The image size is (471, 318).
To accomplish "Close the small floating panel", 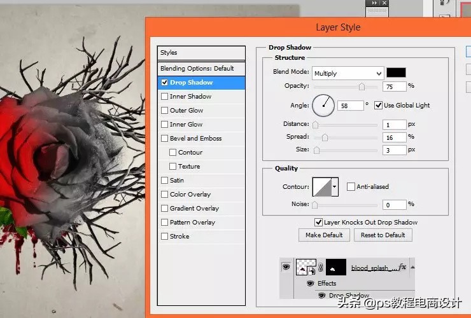I will tap(384, 3).
